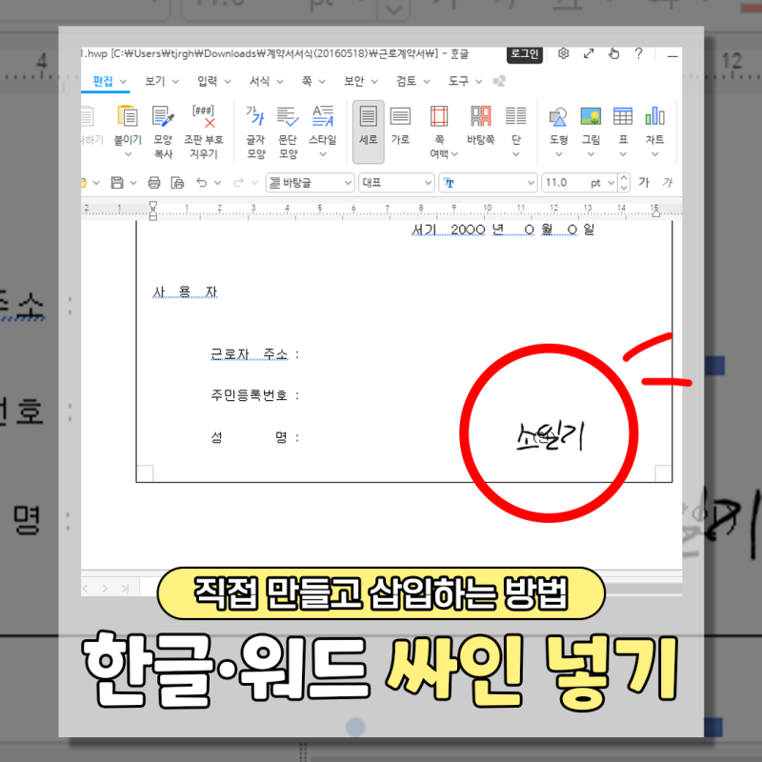Image resolution: width=762 pixels, height=762 pixels.
Task: Expand the 그림 dropdown arrow
Action: tap(591, 154)
